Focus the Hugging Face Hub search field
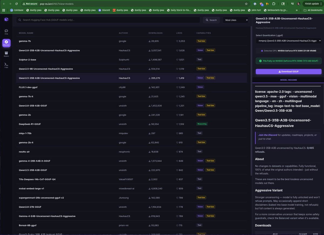Image resolution: width=324 pixels, height=235 pixels. click(108, 20)
